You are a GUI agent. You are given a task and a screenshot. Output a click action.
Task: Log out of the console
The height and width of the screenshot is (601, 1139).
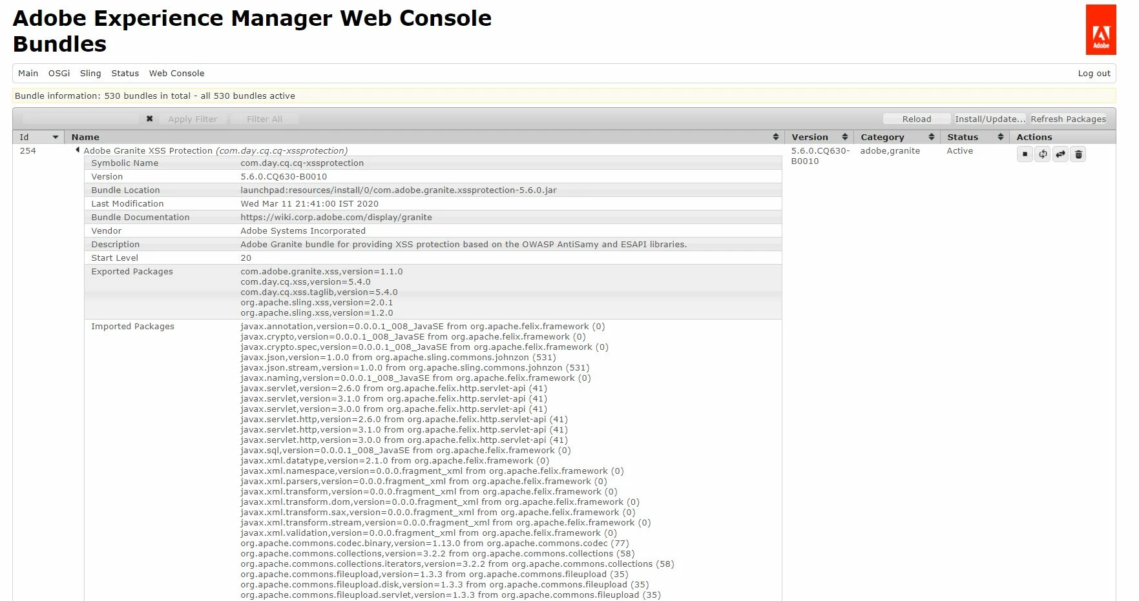click(1094, 74)
